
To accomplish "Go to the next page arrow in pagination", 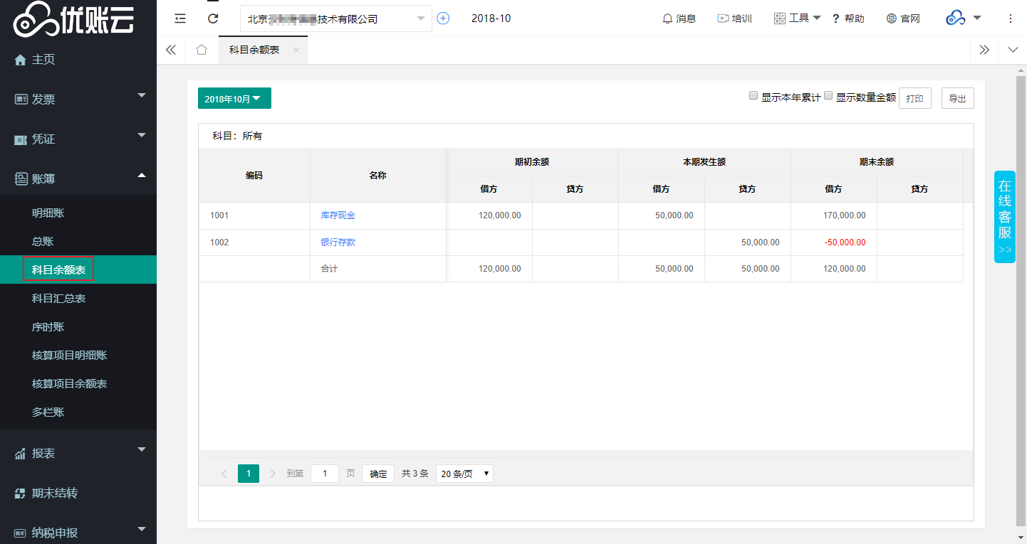I will point(273,474).
